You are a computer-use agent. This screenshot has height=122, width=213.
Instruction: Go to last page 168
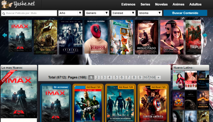[152, 77]
